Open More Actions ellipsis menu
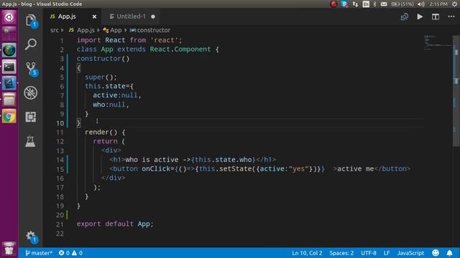 click(x=451, y=16)
